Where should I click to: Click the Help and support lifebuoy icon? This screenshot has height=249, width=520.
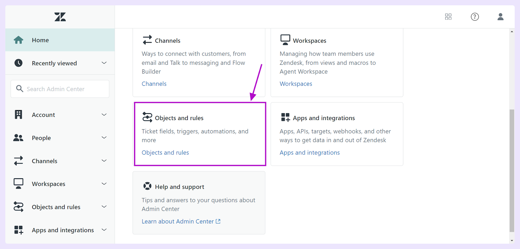tap(147, 186)
